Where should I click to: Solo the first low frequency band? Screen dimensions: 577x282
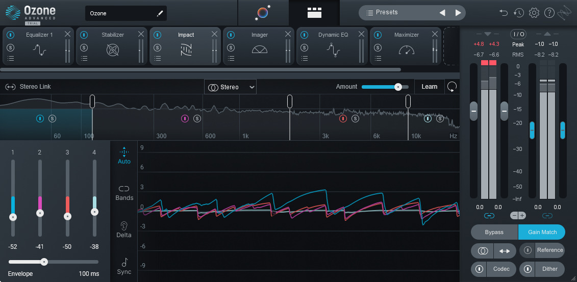click(53, 118)
